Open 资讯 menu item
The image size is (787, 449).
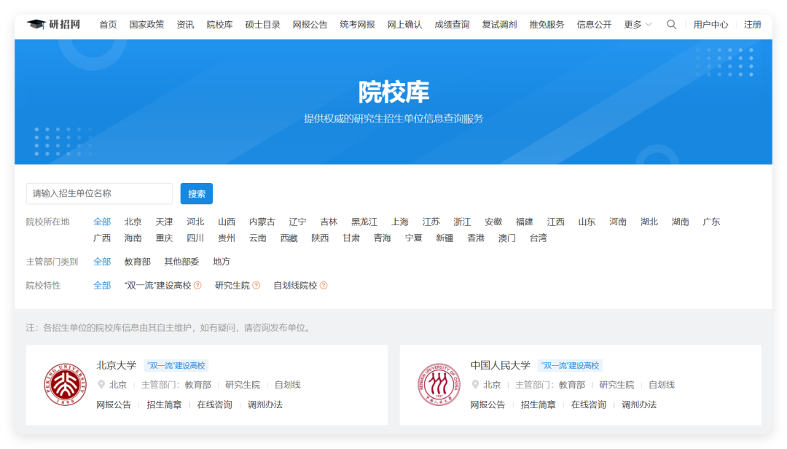point(185,24)
